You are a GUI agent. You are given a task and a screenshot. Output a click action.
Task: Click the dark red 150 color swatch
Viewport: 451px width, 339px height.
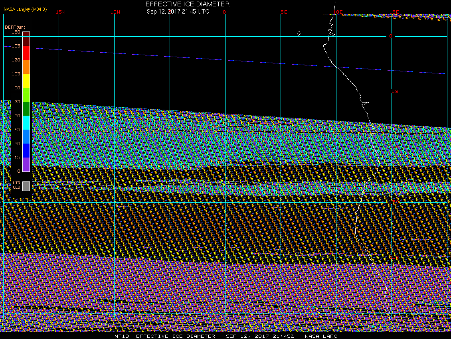pos(26,39)
